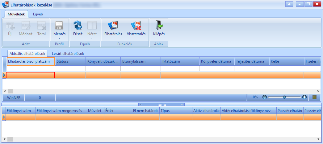Click the Visszatörlés icon with red X
This screenshot has height=144, width=323.
(136, 26)
